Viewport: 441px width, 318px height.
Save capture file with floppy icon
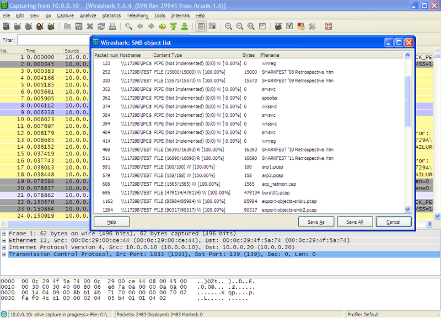click(79, 26)
